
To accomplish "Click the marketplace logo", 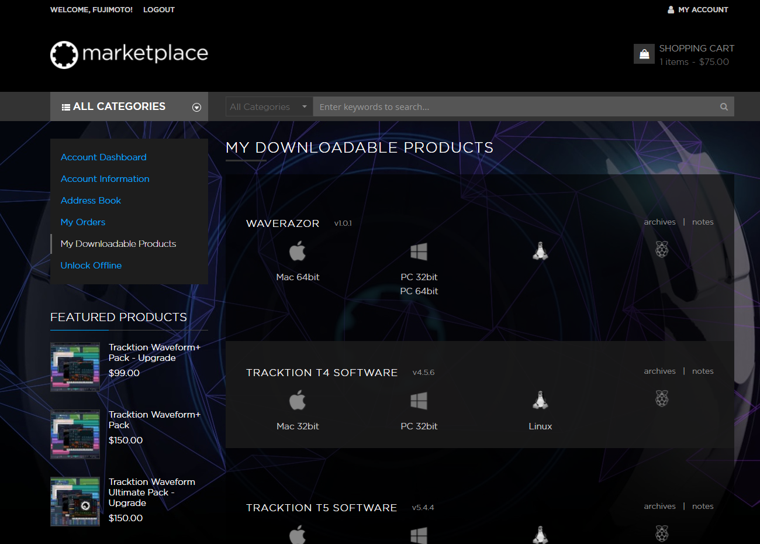I will pos(129,54).
